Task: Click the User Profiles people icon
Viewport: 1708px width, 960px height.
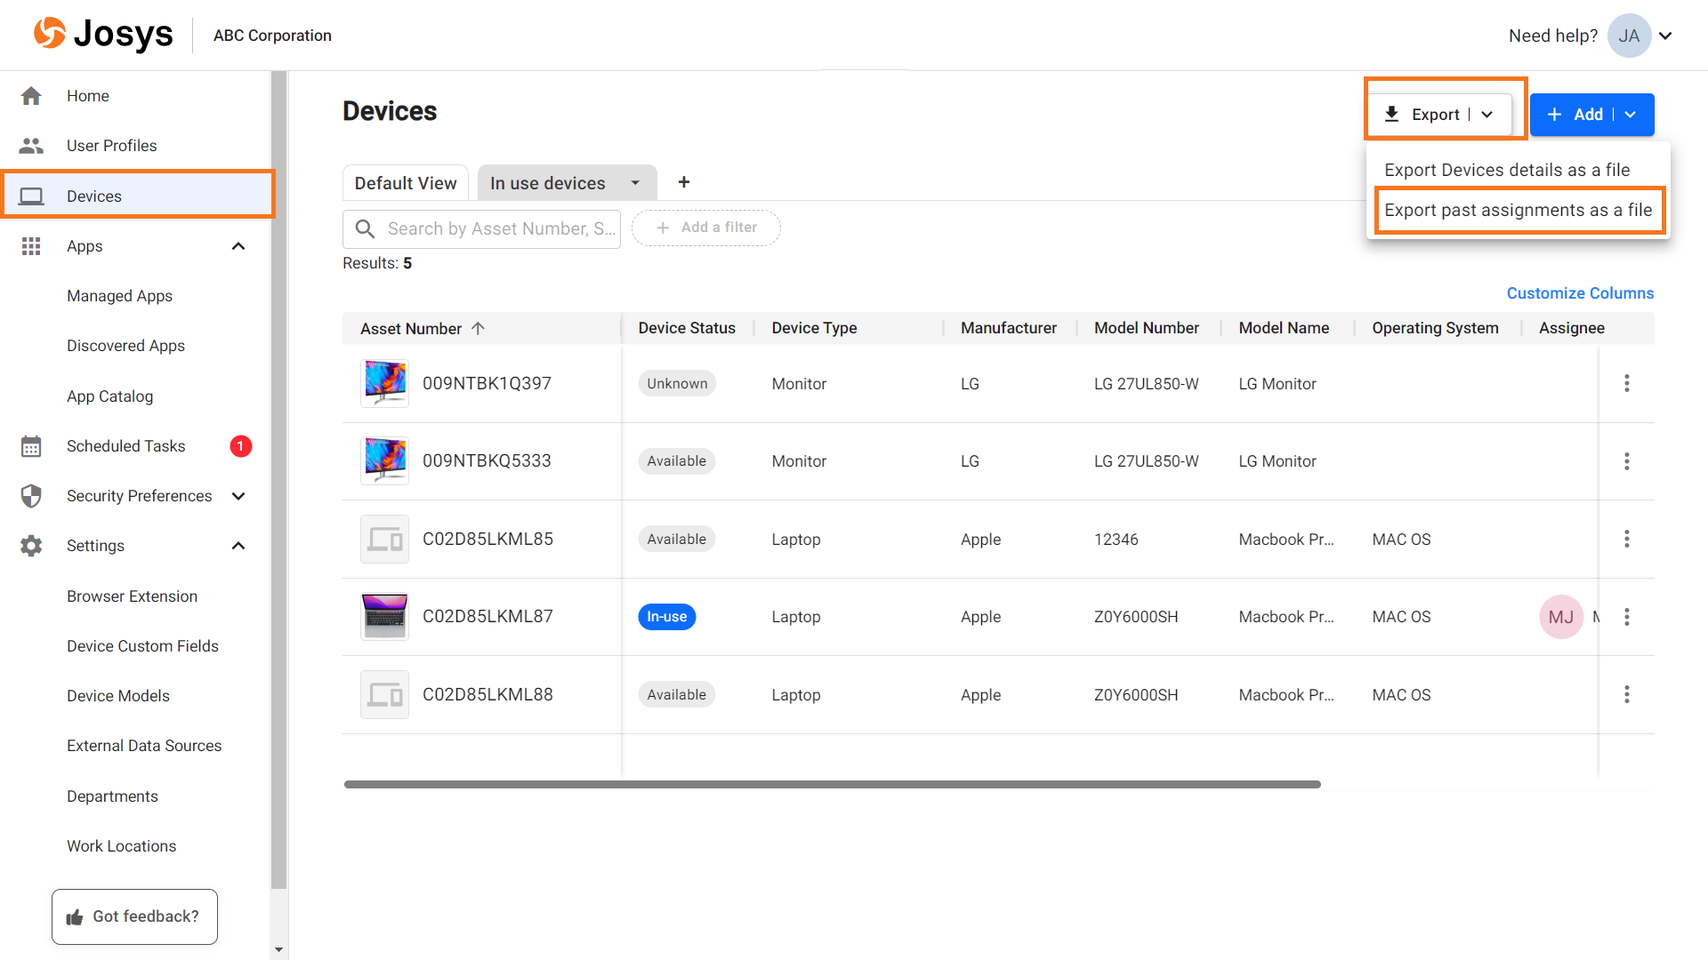Action: [x=31, y=146]
